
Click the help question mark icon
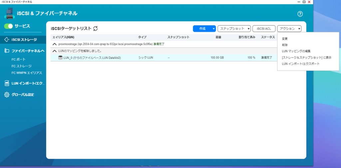pyautogui.click(x=300, y=14)
